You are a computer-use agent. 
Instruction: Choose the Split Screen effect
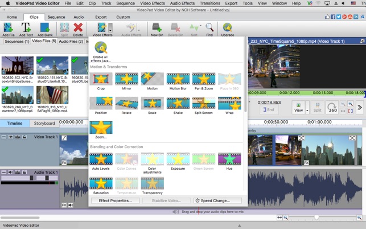click(203, 103)
